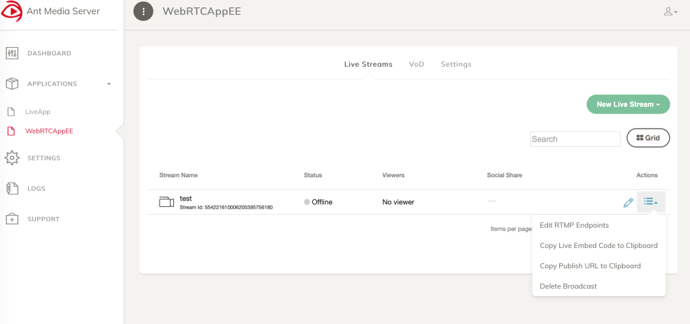Switch to the Live Streams tab

pos(368,64)
